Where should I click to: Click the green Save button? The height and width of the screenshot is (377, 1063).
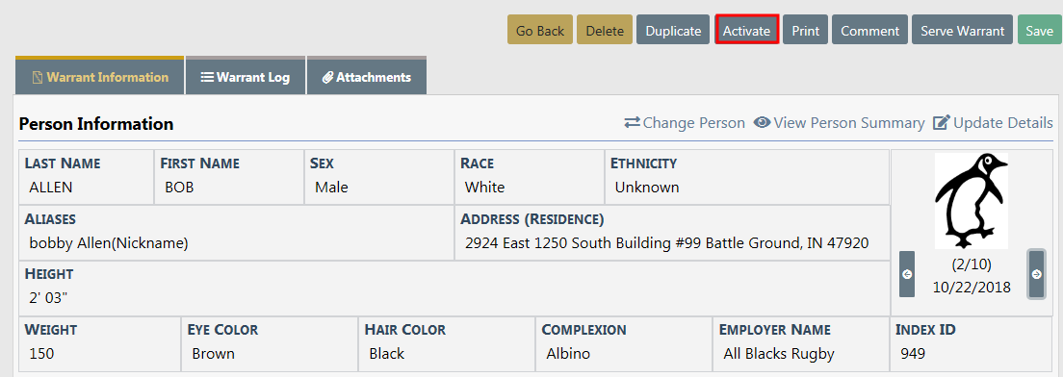coord(1039,30)
